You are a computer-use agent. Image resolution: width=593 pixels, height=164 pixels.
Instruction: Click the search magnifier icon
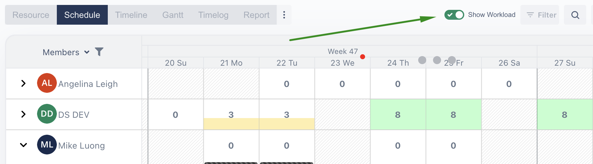pyautogui.click(x=575, y=15)
